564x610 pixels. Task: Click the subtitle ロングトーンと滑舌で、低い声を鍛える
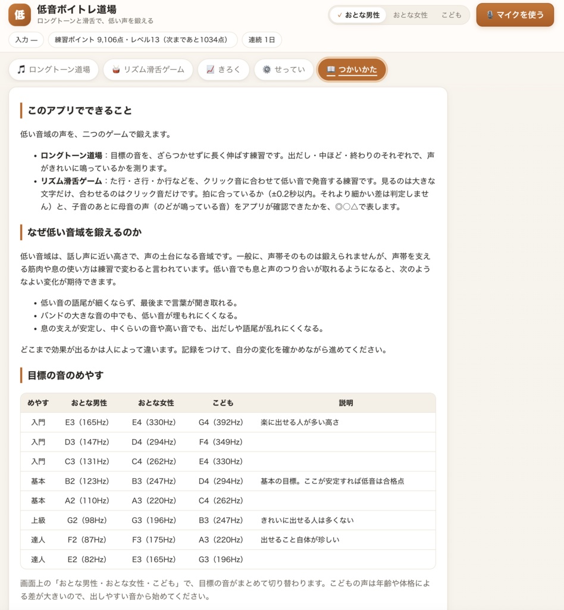coord(95,21)
